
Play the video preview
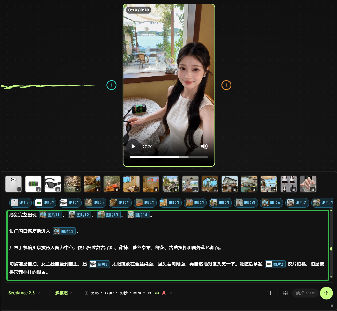point(133,146)
